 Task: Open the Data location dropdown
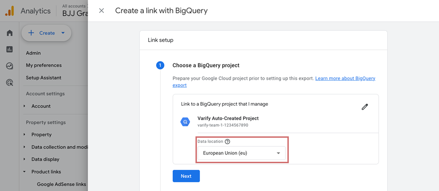click(241, 153)
